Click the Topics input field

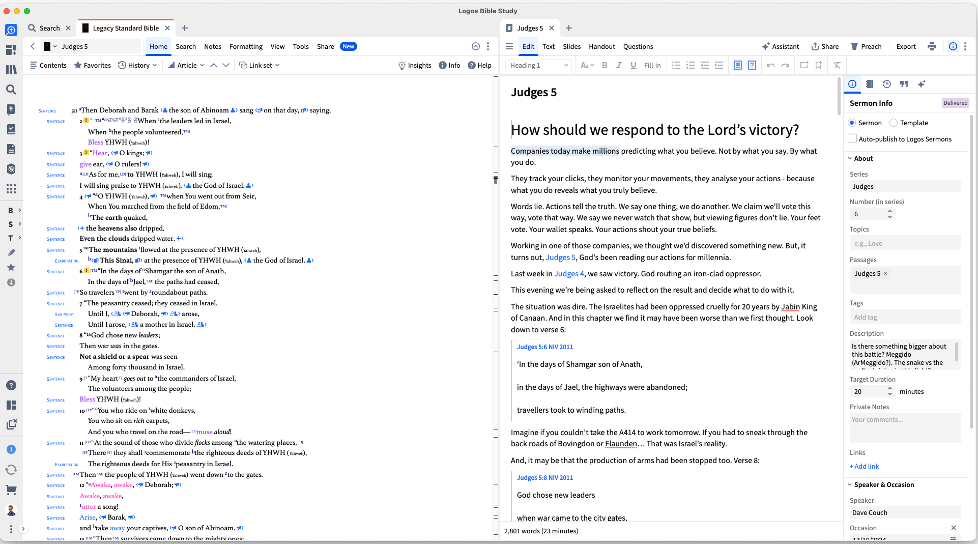point(905,243)
